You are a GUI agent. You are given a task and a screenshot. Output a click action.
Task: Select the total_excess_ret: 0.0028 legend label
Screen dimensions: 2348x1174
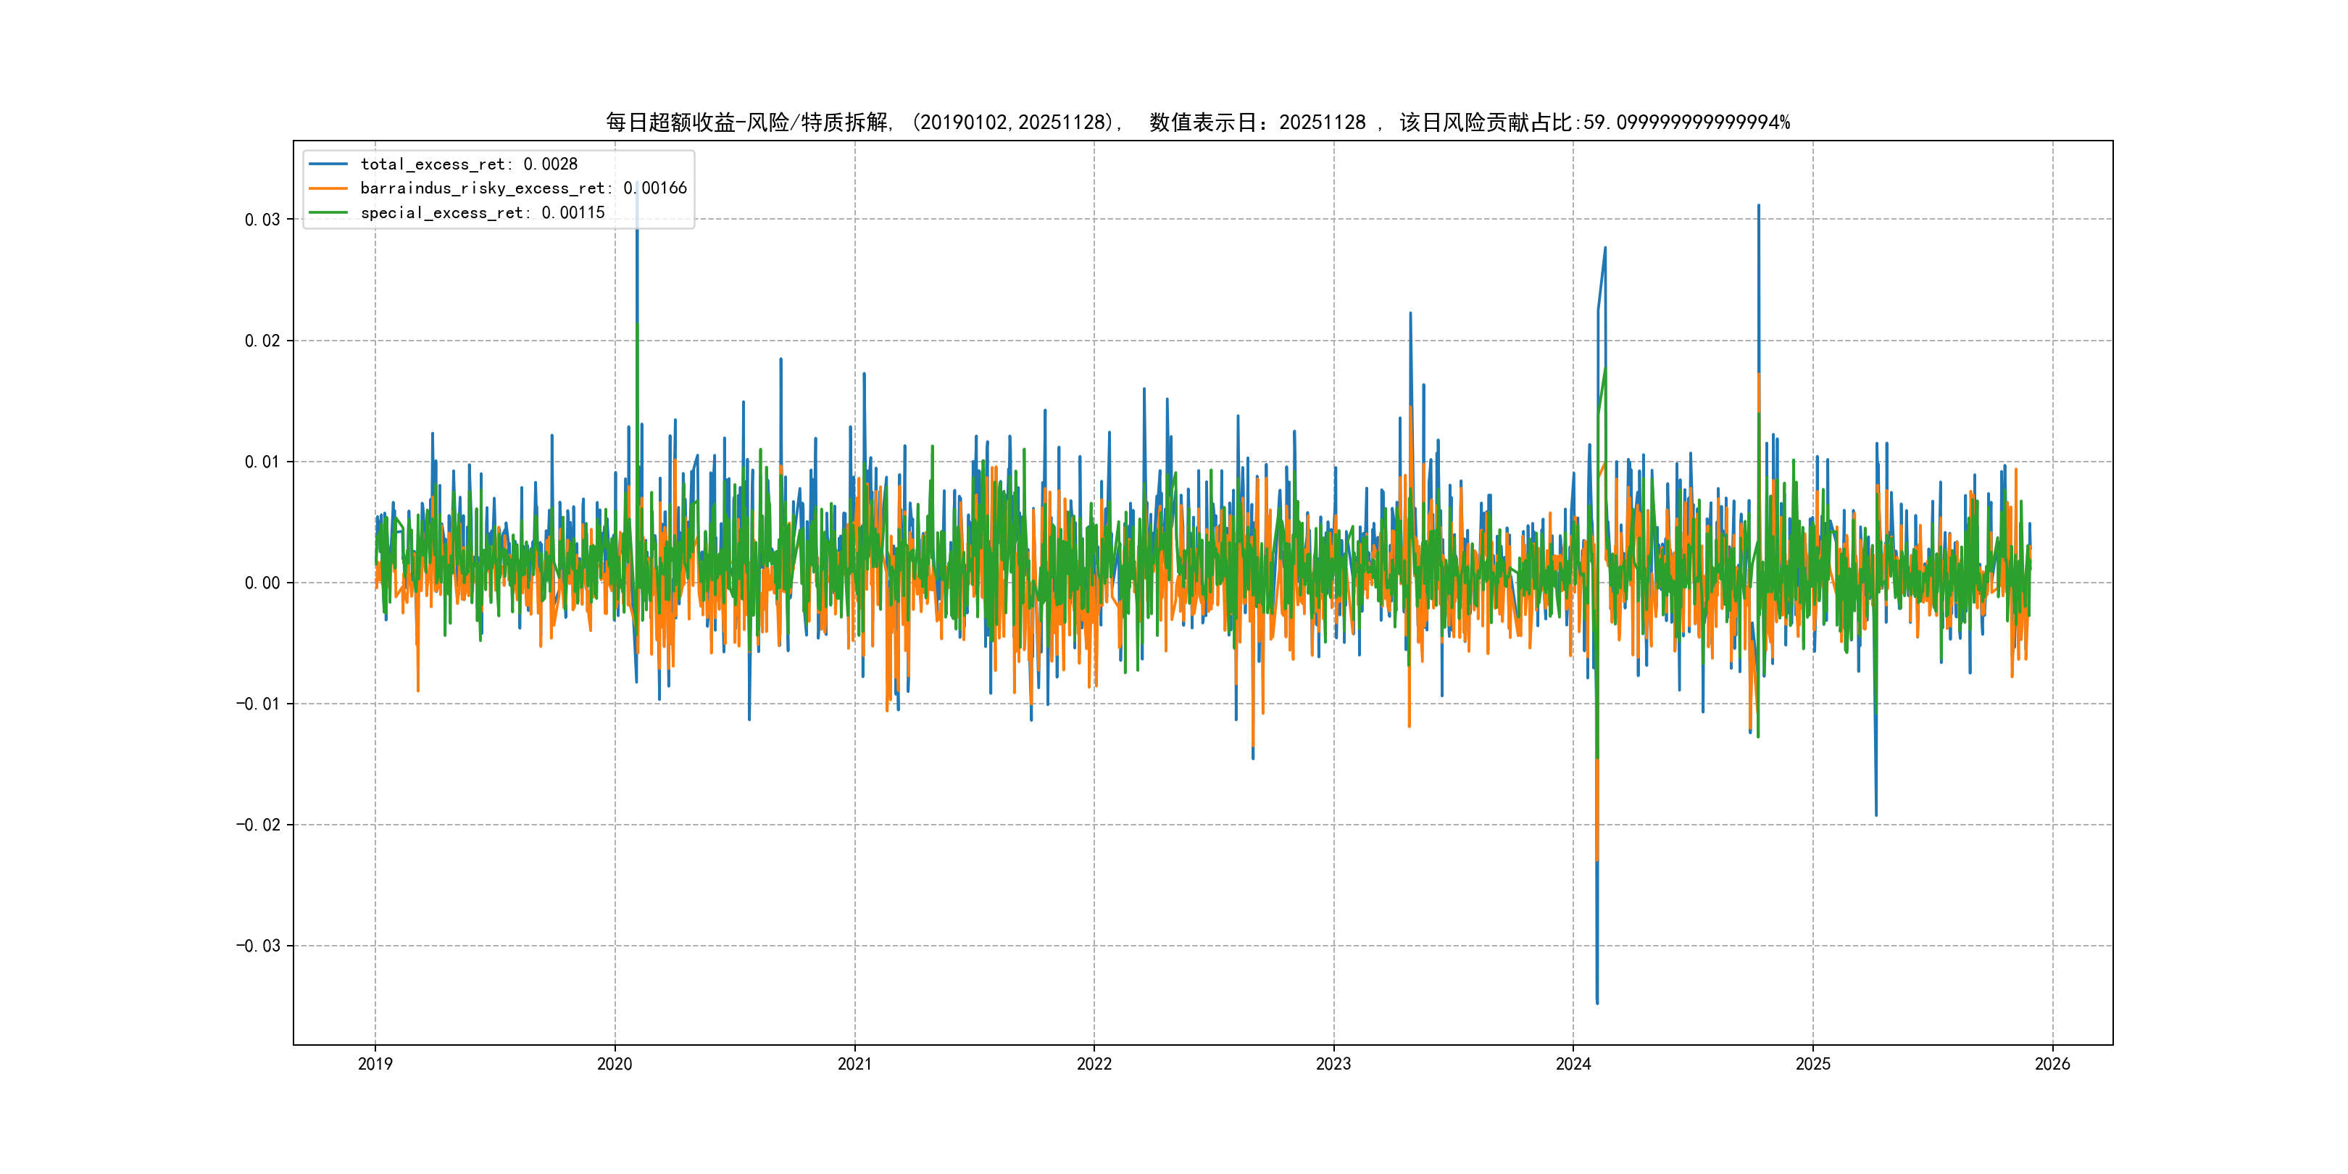tap(468, 164)
